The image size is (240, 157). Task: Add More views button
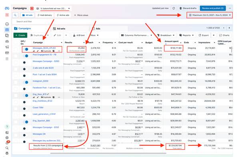click(81, 15)
